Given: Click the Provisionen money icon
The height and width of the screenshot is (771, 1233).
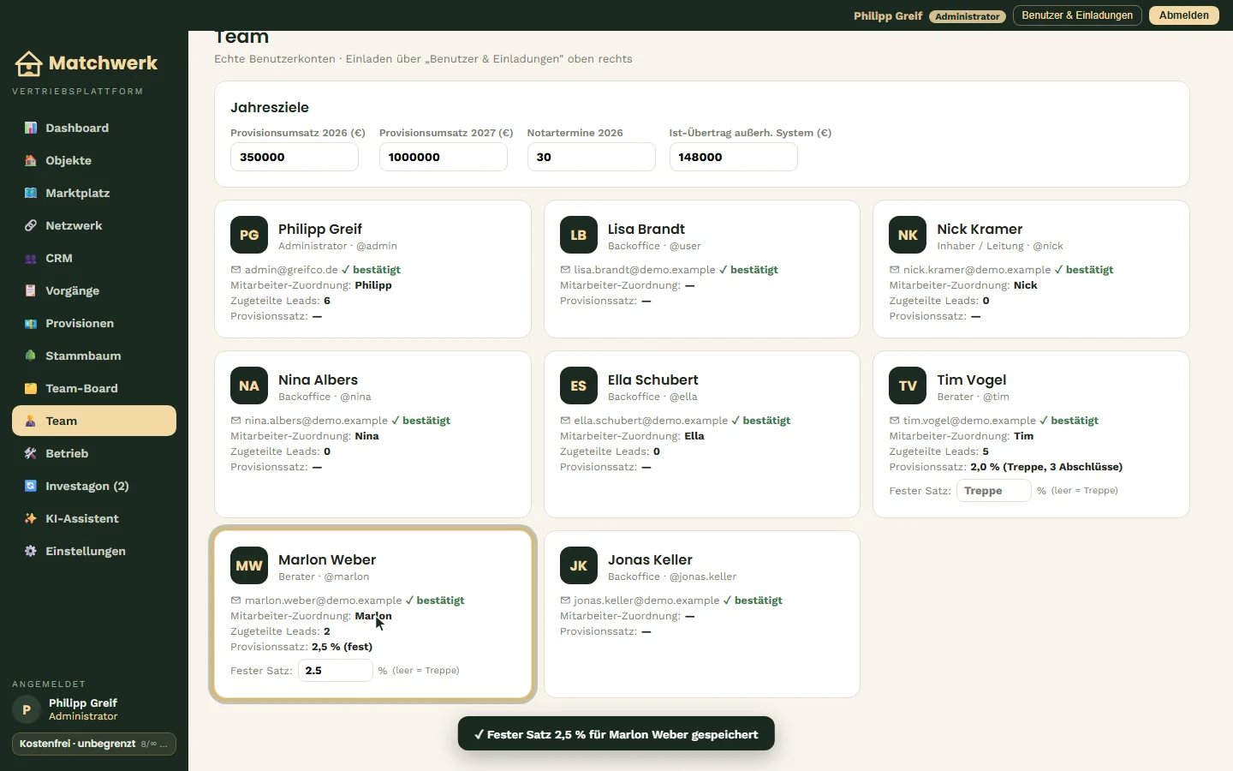Looking at the screenshot, I should point(31,323).
